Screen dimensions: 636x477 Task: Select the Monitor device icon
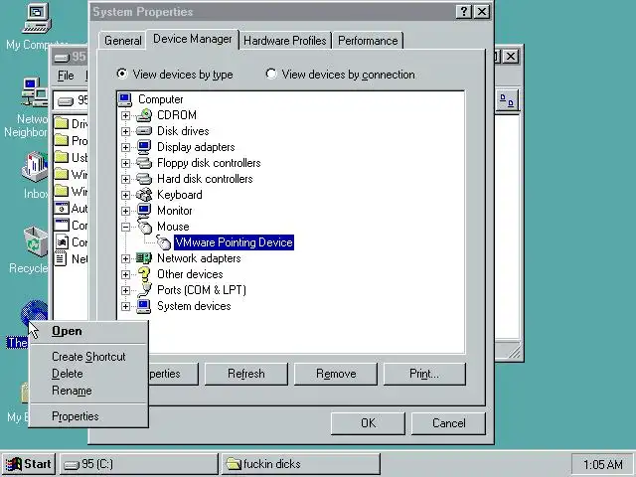pos(144,211)
